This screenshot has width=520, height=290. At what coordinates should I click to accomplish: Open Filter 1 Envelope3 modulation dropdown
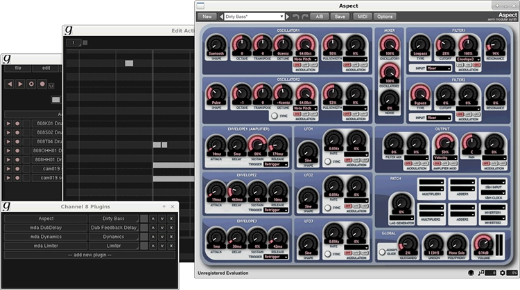(468, 60)
